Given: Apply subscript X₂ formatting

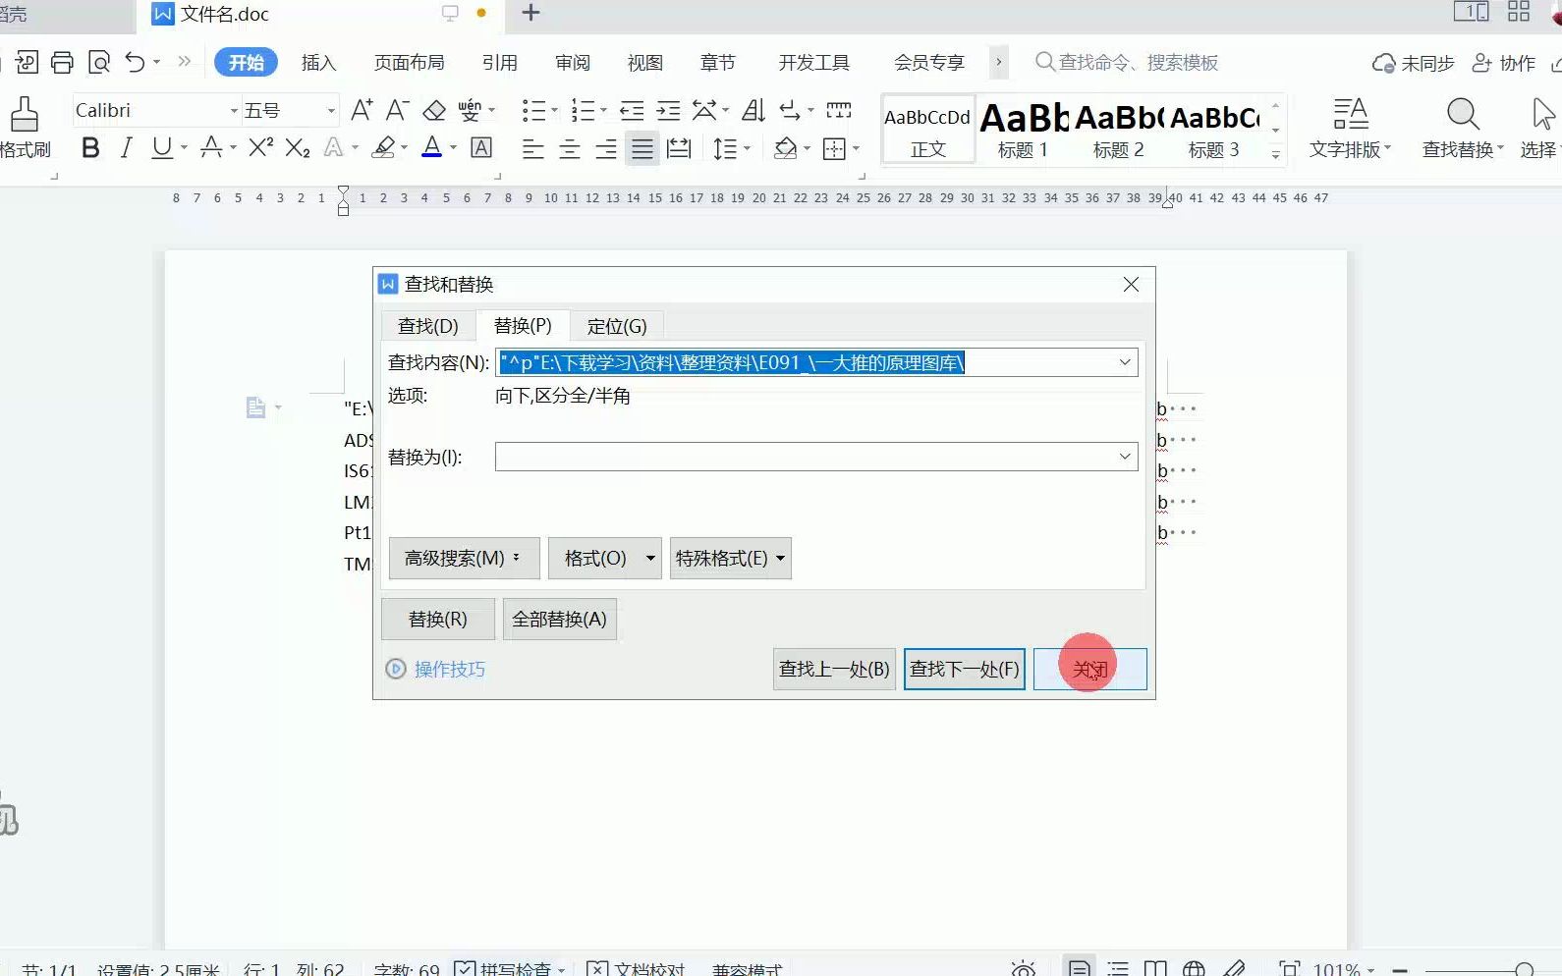Looking at the screenshot, I should (x=298, y=148).
